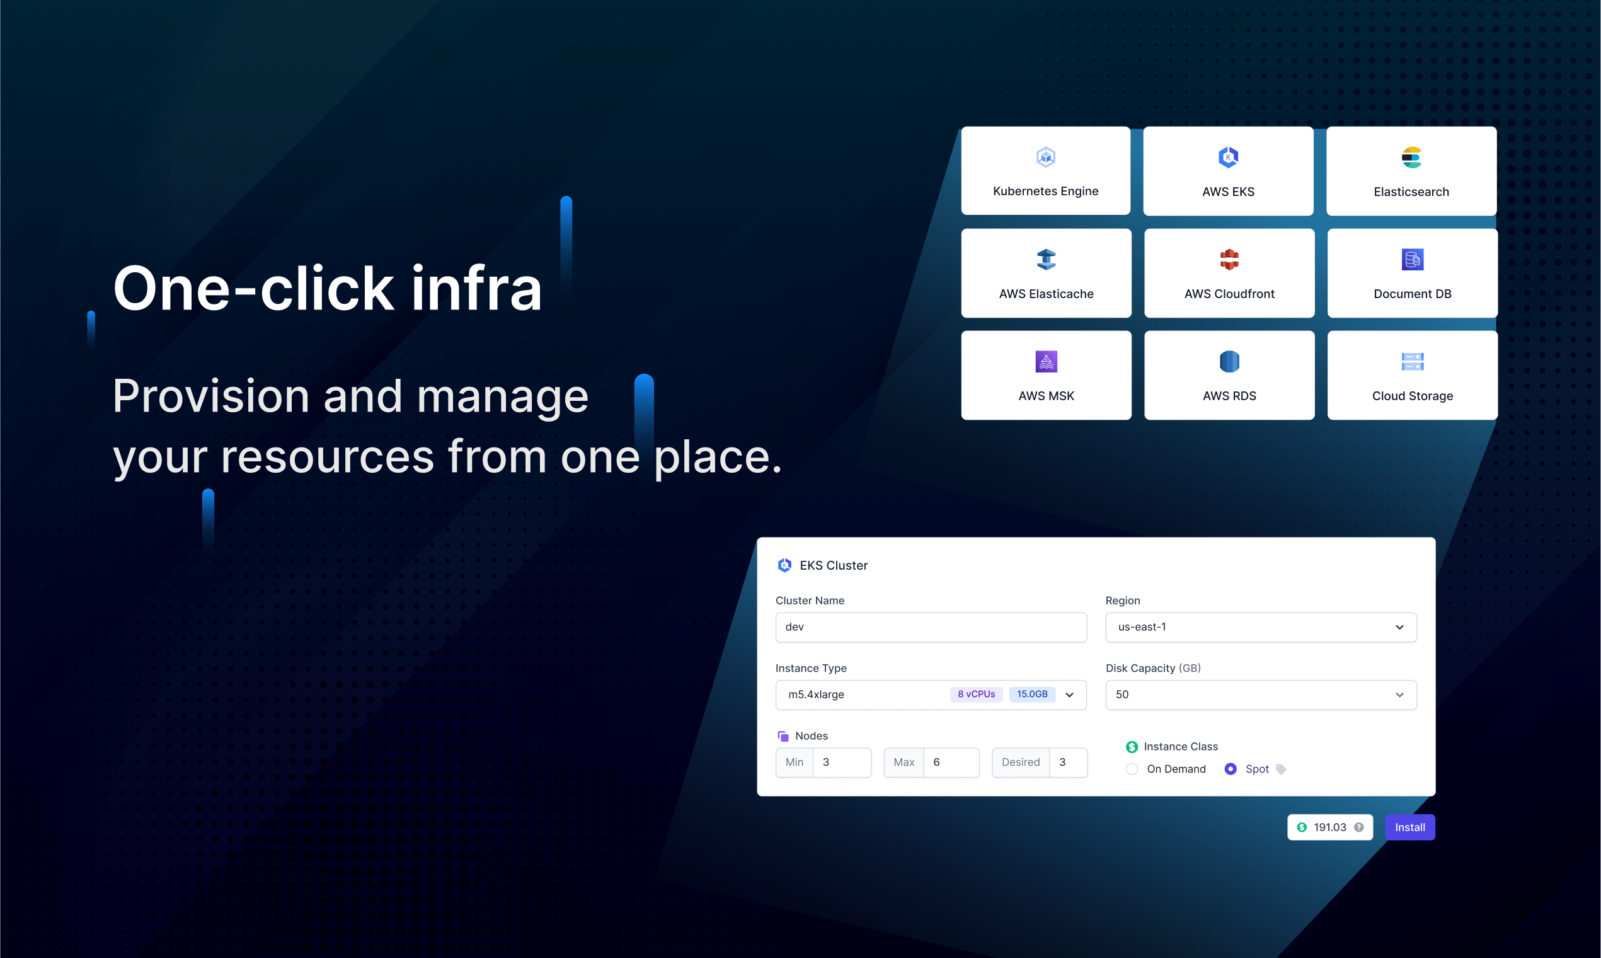This screenshot has height=958, width=1601.
Task: Click the Nodes label text
Action: pos(811,736)
